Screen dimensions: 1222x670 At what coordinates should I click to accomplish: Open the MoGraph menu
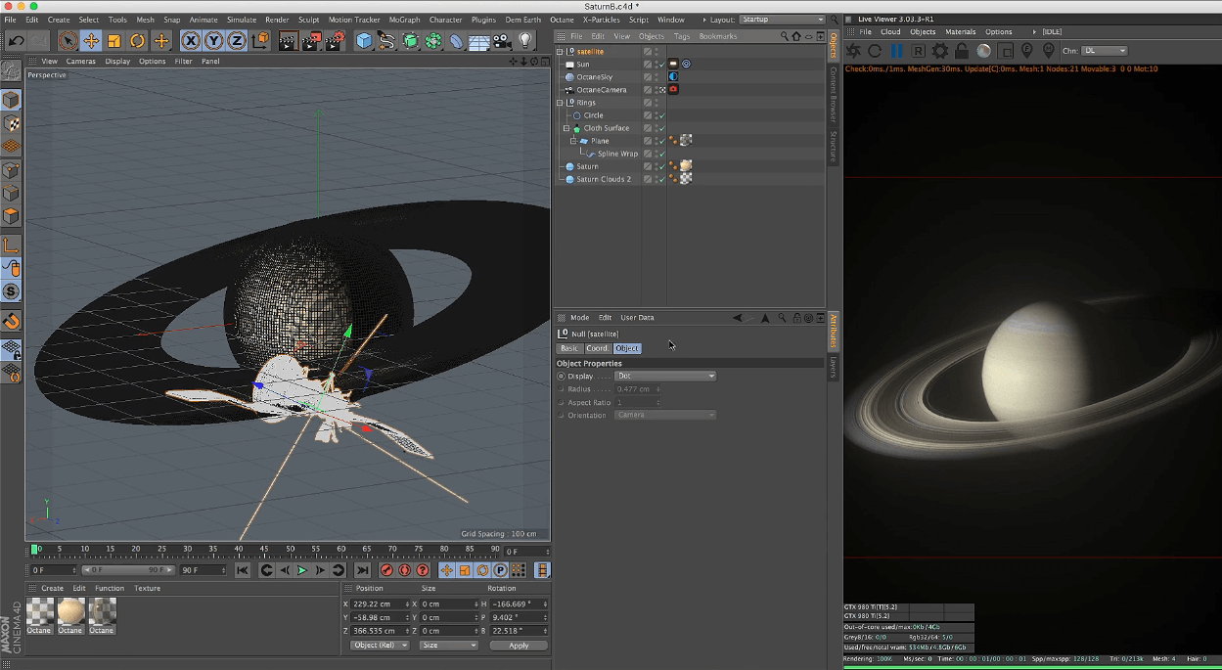click(403, 20)
